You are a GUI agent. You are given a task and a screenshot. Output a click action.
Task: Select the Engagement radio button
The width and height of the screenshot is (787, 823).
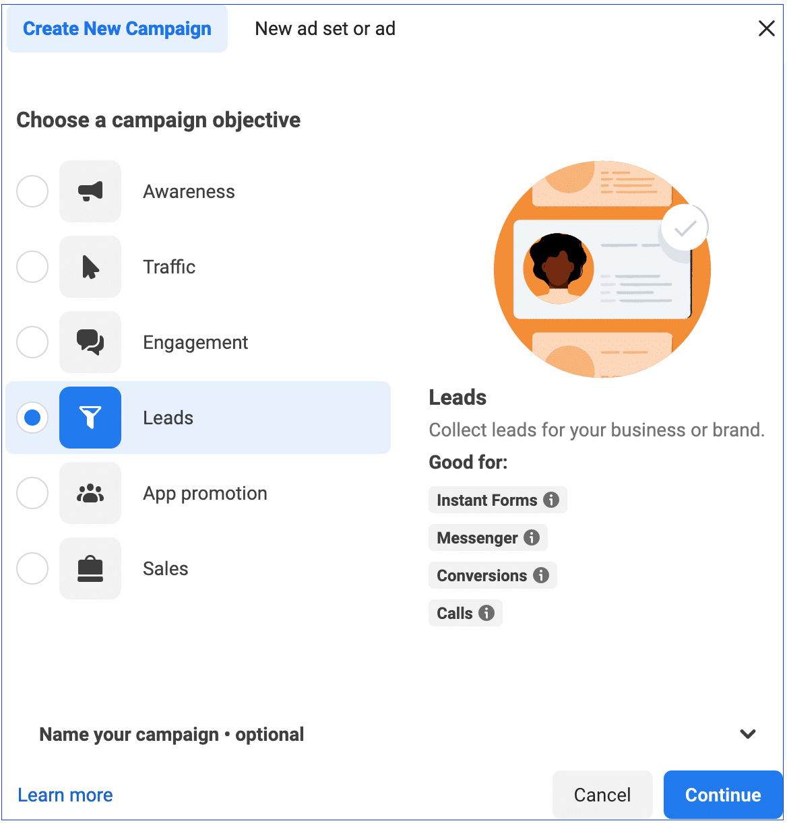(x=32, y=342)
